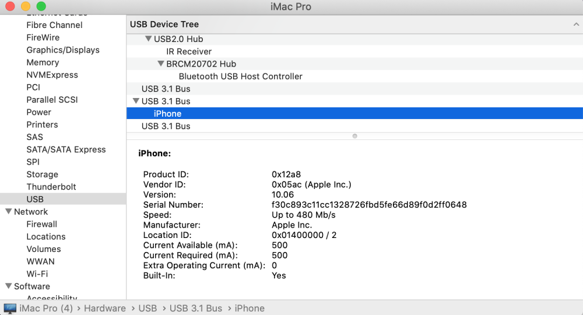The width and height of the screenshot is (583, 315).
Task: Open Firewall under Network
Action: click(x=41, y=224)
